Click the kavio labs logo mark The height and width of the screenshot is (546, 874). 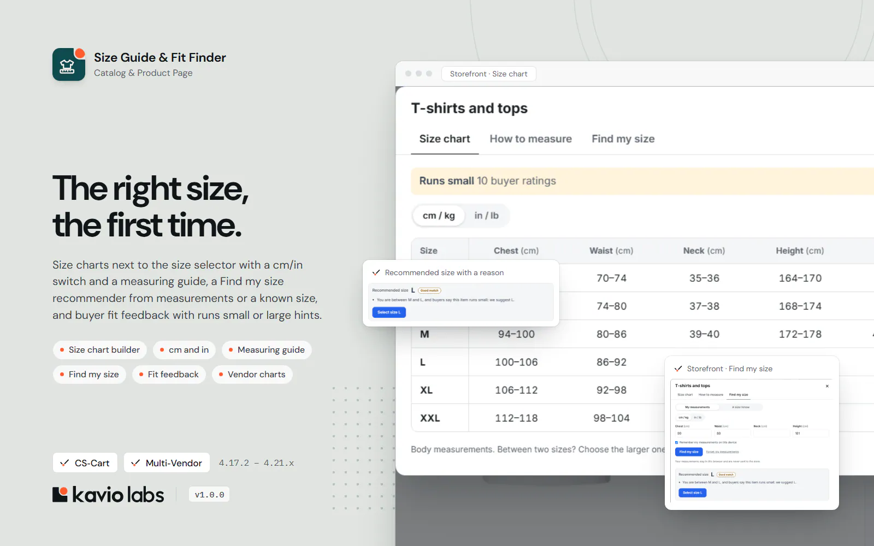(60, 494)
